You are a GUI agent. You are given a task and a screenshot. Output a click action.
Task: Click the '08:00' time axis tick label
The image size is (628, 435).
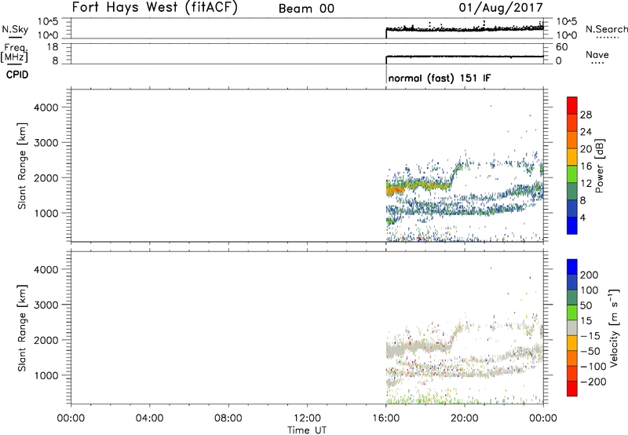228,419
